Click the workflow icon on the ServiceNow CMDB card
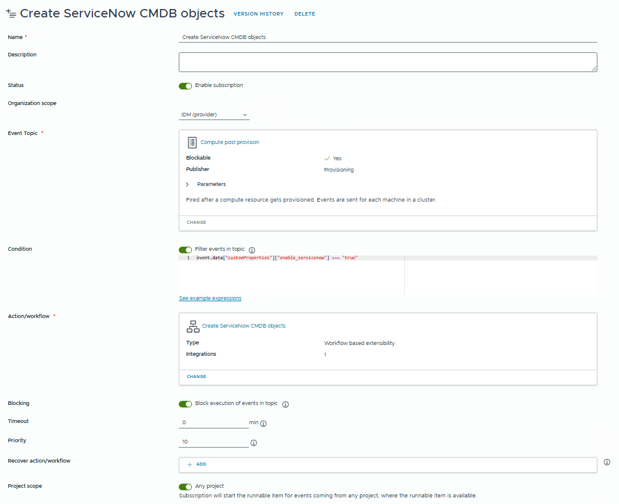619x504 pixels. tap(193, 326)
